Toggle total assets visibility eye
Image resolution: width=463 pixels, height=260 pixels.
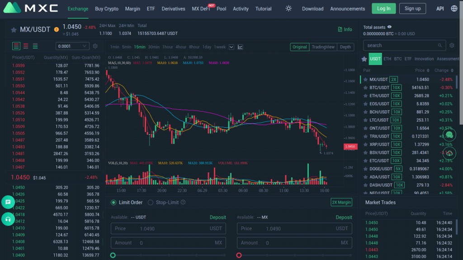coord(389,27)
